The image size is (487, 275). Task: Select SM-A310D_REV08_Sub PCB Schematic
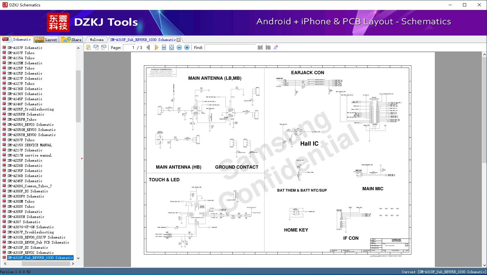pyautogui.click(x=38, y=242)
